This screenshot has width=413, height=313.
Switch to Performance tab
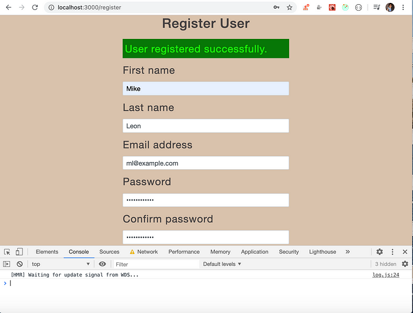click(184, 252)
